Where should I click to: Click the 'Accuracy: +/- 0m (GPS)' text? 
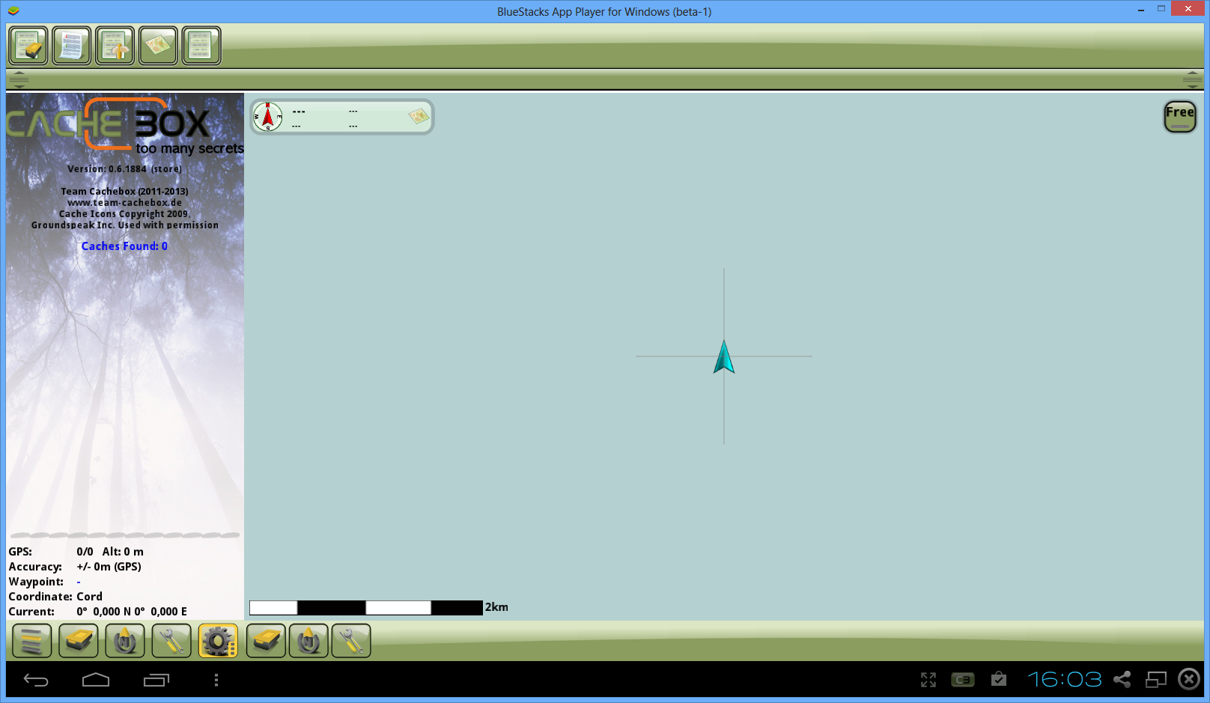(75, 567)
